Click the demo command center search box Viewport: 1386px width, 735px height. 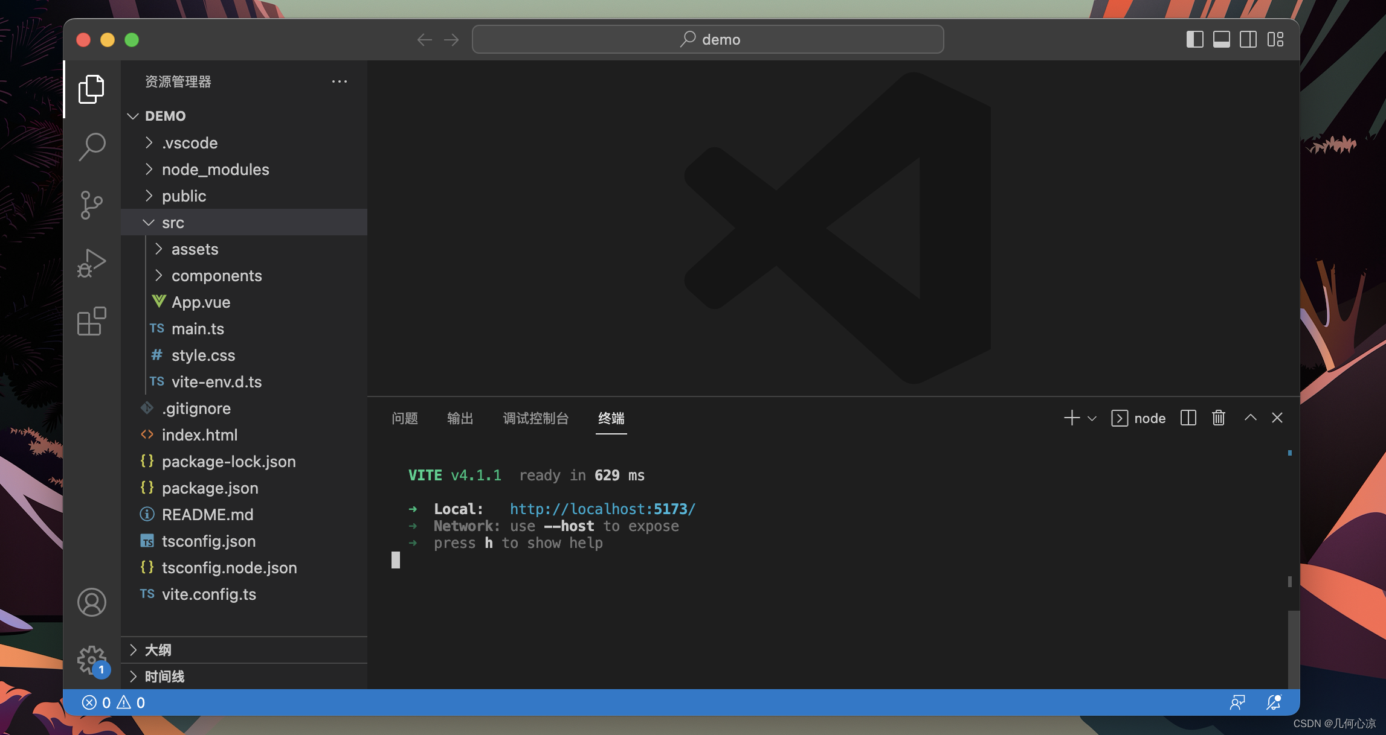point(708,39)
